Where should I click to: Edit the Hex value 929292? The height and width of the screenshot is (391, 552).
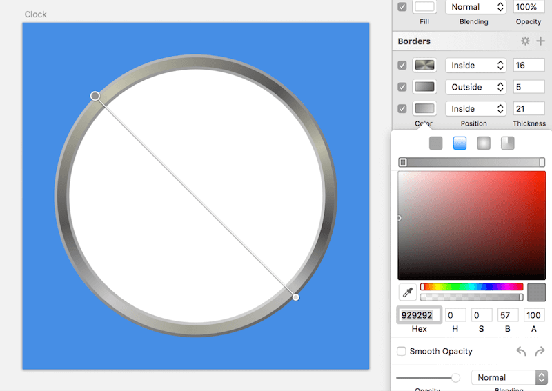coord(419,315)
